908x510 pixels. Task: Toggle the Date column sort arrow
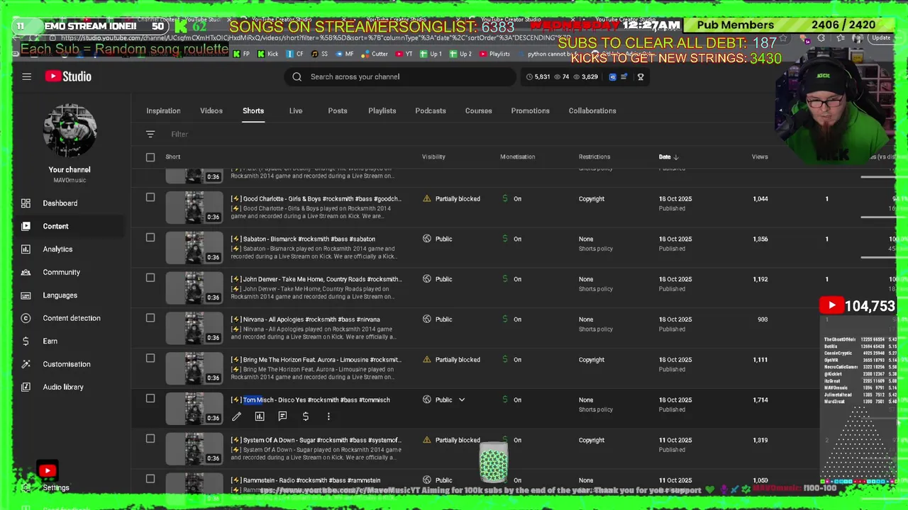[x=676, y=157]
